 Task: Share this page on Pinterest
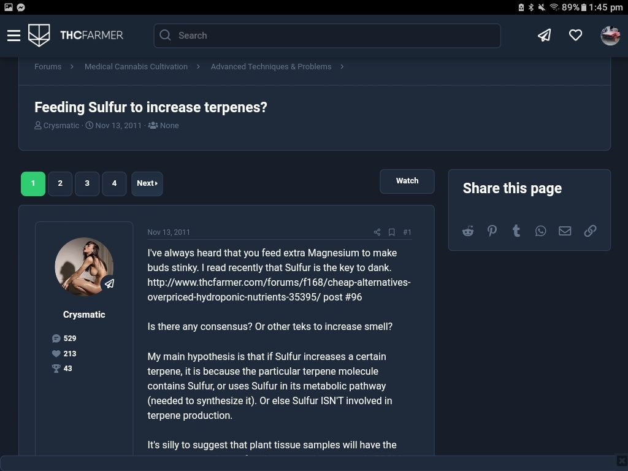pos(492,231)
